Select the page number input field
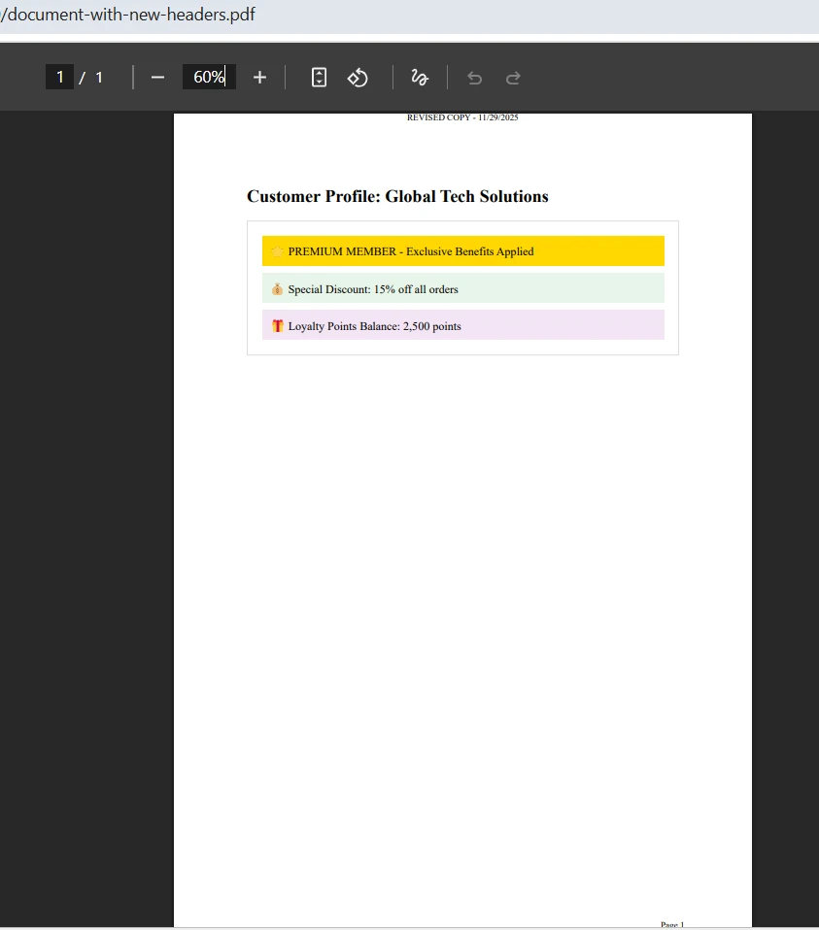 [59, 77]
